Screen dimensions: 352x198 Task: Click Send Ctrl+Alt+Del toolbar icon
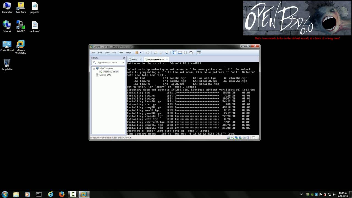click(x=148, y=53)
